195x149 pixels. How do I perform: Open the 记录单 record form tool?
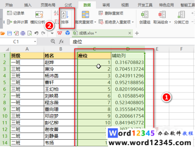[16, 13]
